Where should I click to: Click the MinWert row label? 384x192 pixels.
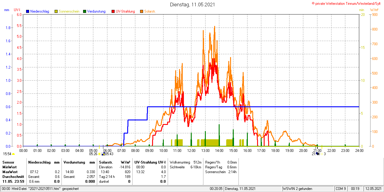(x=10, y=167)
